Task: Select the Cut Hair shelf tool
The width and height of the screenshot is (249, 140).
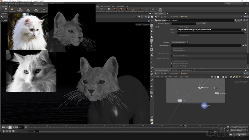Action: pyautogui.click(x=147, y=10)
